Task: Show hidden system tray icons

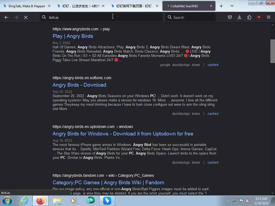Action: (228, 201)
